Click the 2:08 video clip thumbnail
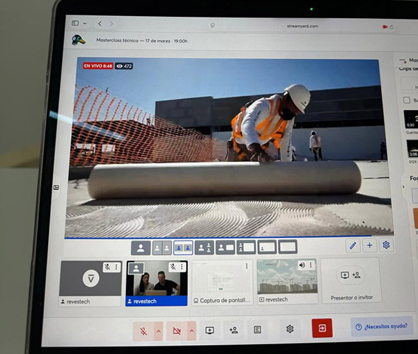 point(412,149)
